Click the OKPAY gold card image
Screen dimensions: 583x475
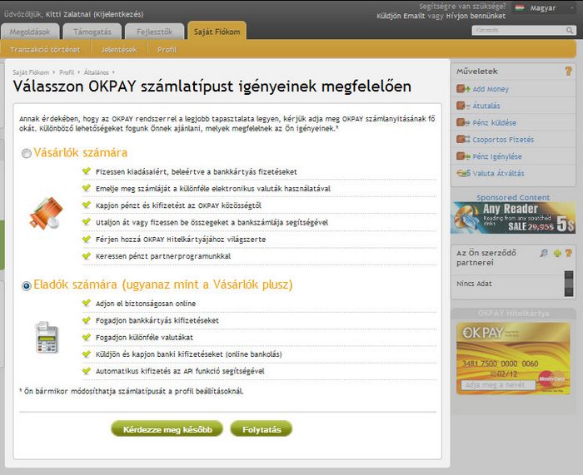(513, 359)
